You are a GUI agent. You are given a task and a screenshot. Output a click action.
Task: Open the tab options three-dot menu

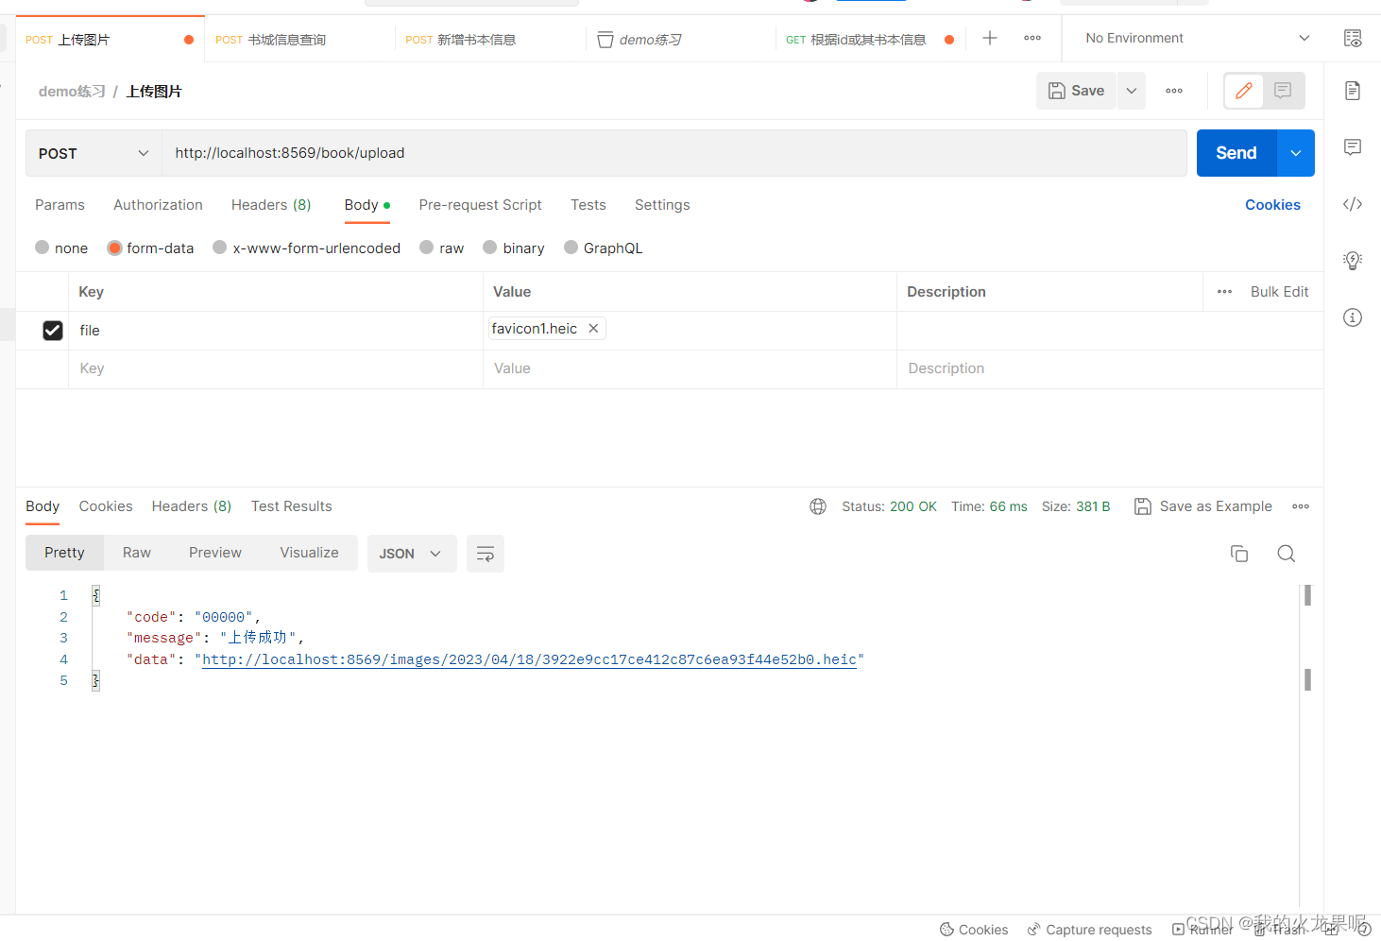click(x=1032, y=38)
